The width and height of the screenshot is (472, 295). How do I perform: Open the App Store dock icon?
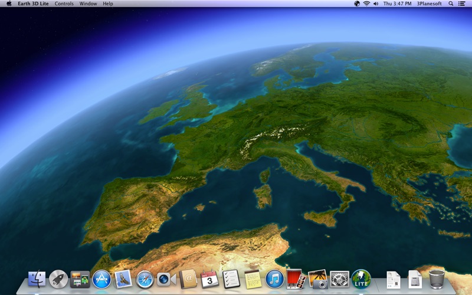101,279
